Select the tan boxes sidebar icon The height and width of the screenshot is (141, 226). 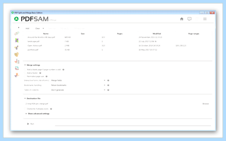coord(17,55)
